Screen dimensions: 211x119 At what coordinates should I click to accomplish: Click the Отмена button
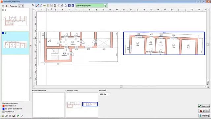pyautogui.click(x=204, y=111)
